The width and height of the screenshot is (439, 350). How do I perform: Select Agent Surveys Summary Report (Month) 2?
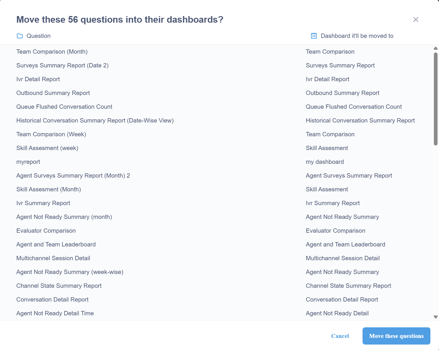tap(73, 176)
